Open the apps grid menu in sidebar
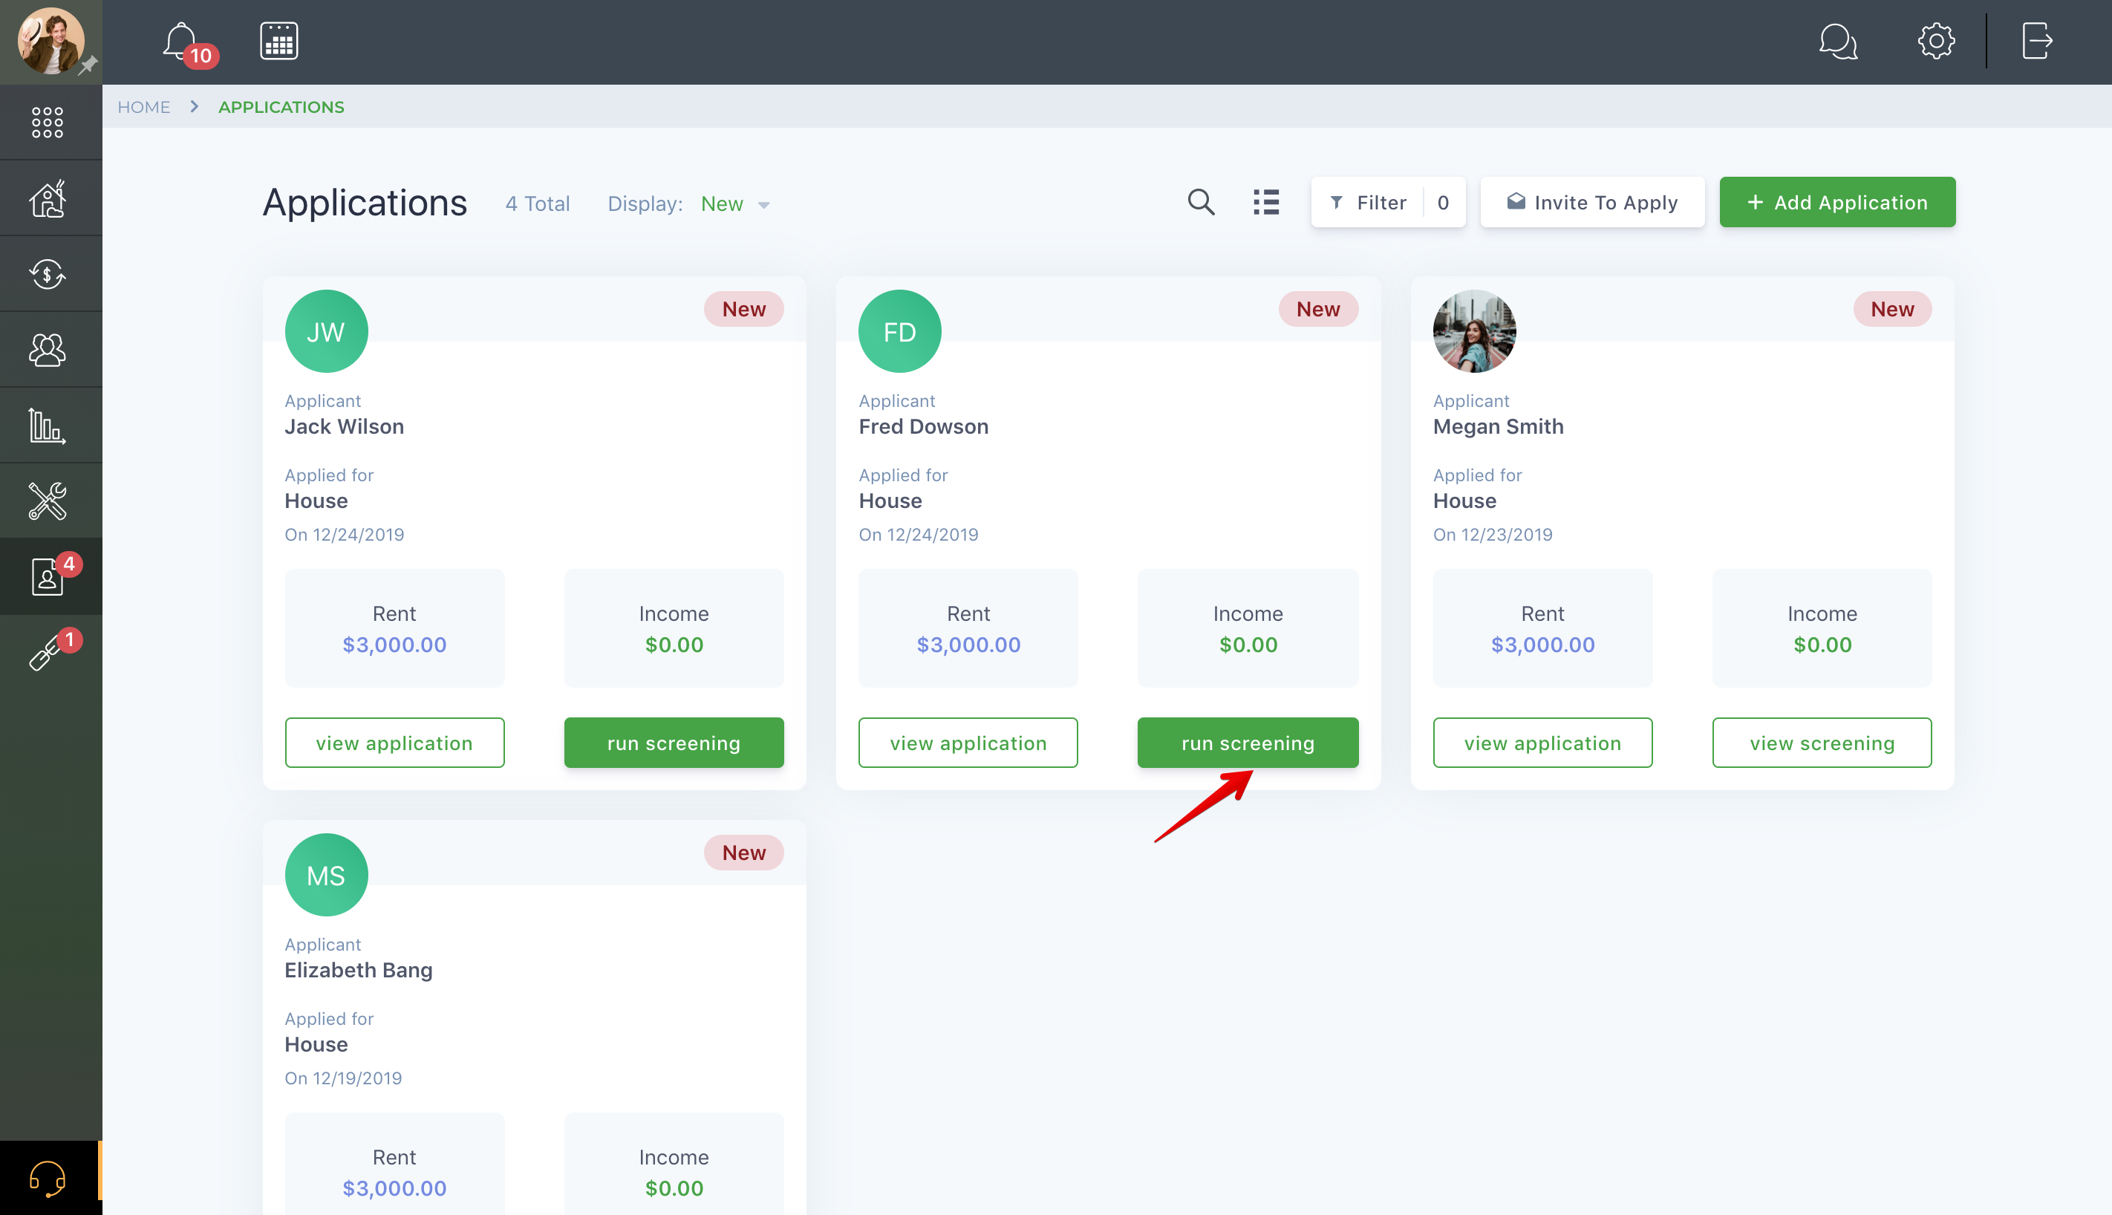The image size is (2112, 1215). tap(48, 122)
